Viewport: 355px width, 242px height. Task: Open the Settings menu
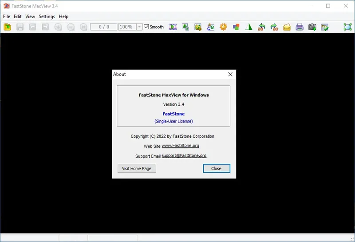click(47, 16)
